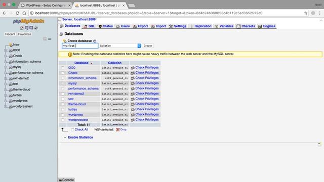Tick the checkbox for theme-cloud

pos(63,104)
